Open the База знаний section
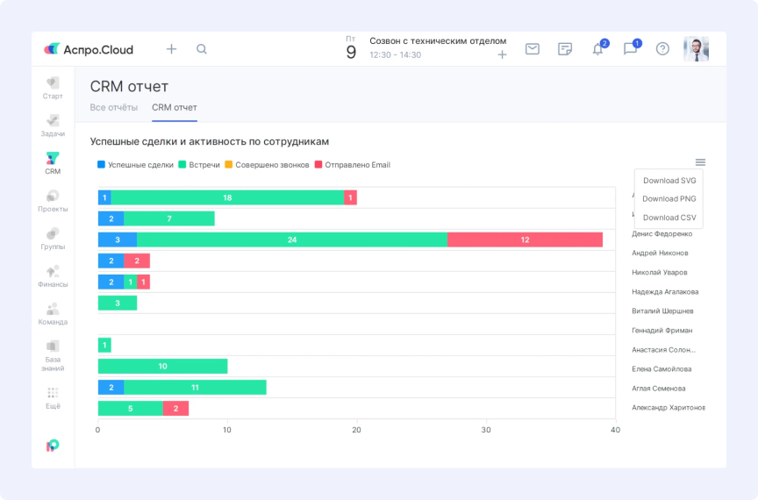This screenshot has height=500, width=758. click(x=53, y=352)
